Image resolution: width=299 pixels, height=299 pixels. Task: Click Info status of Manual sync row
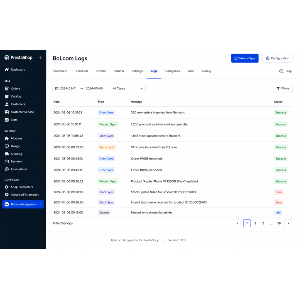click(278, 213)
